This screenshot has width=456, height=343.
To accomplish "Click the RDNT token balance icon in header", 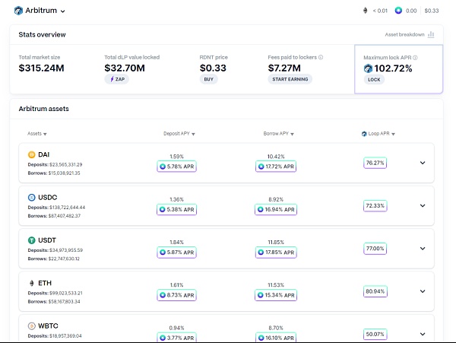I will pyautogui.click(x=398, y=11).
